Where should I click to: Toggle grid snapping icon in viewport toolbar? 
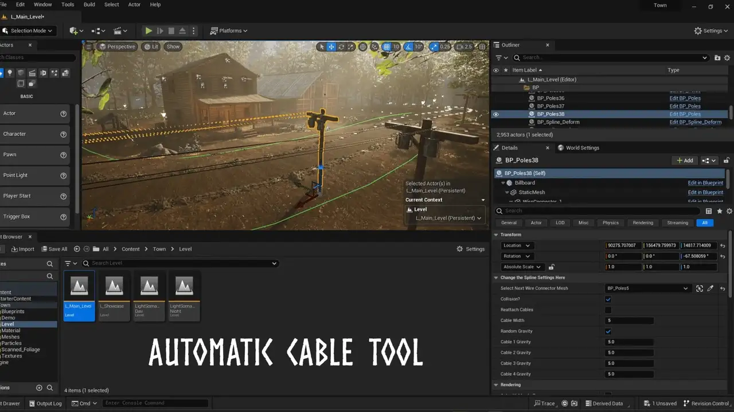[386, 47]
